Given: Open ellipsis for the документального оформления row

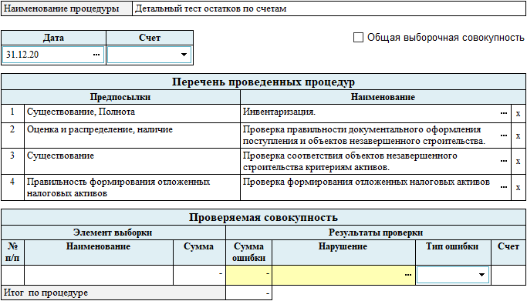Looking at the screenshot, I should coord(504,135).
